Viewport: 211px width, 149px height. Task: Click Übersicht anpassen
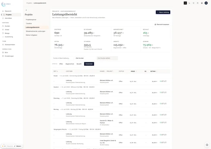[x=162, y=25]
